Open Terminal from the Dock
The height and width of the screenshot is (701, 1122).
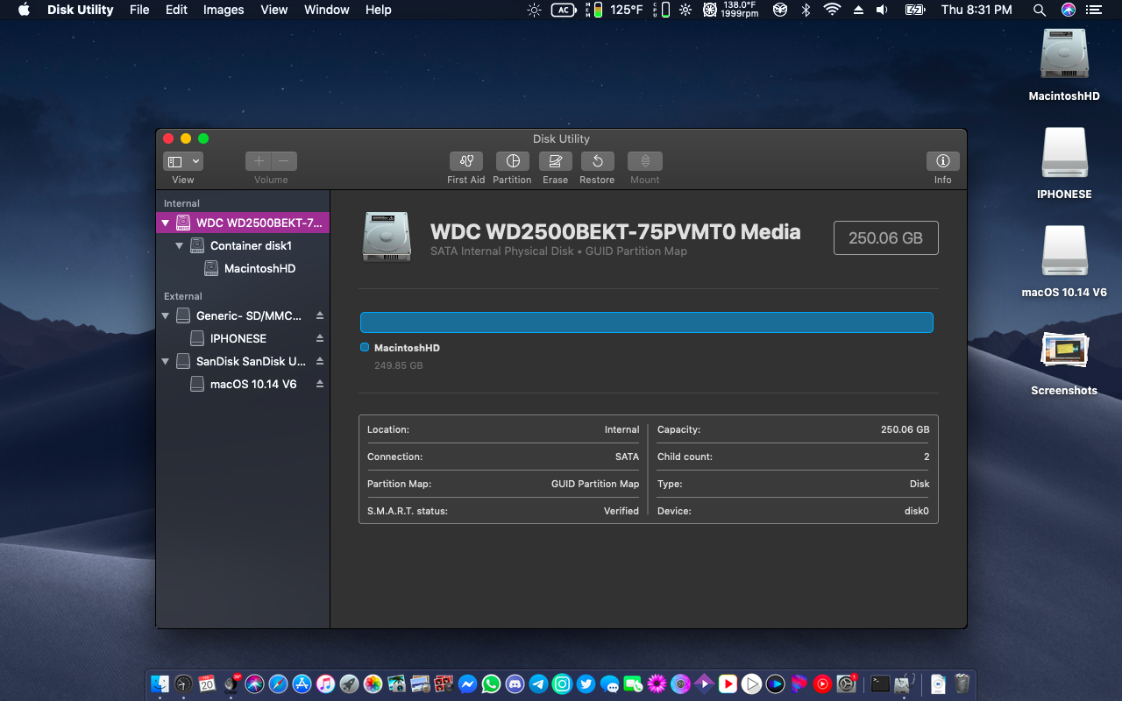click(880, 683)
